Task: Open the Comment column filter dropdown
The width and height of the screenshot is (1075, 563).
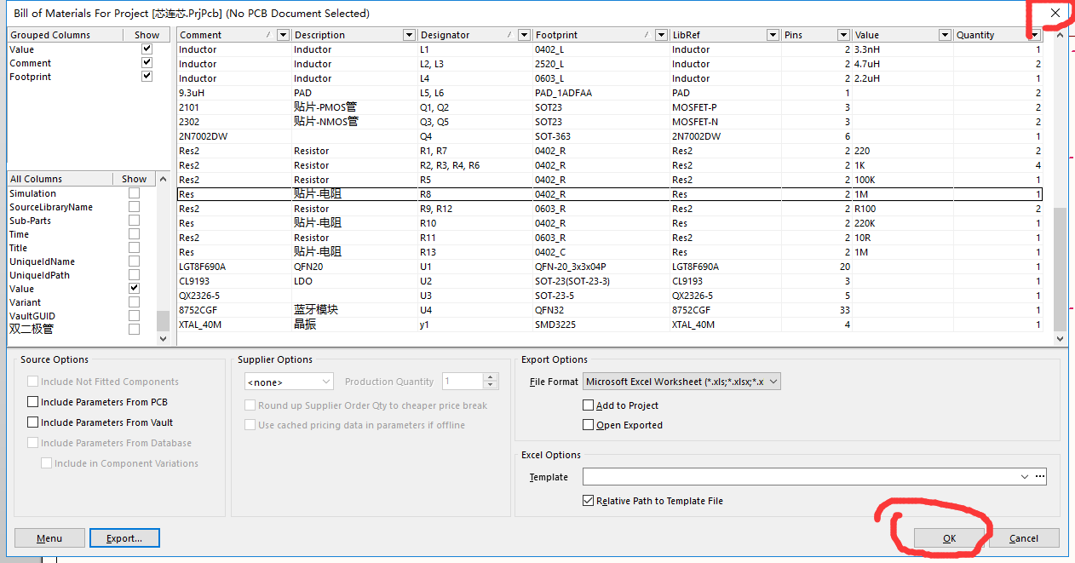Action: (284, 35)
